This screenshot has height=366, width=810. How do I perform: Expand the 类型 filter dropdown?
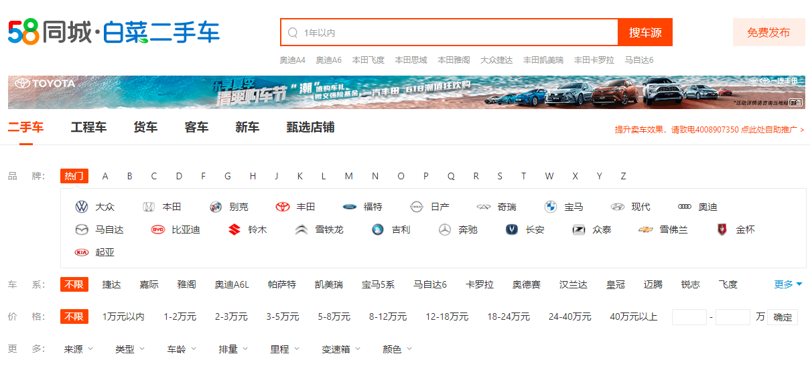point(129,349)
